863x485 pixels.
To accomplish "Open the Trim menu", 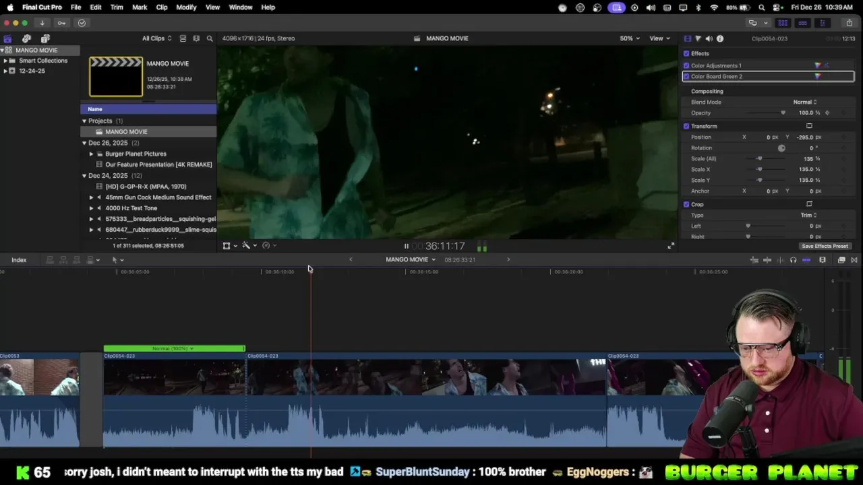I will click(117, 7).
